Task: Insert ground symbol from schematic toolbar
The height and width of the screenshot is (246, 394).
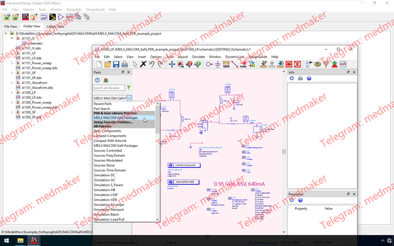Action: (x=217, y=64)
